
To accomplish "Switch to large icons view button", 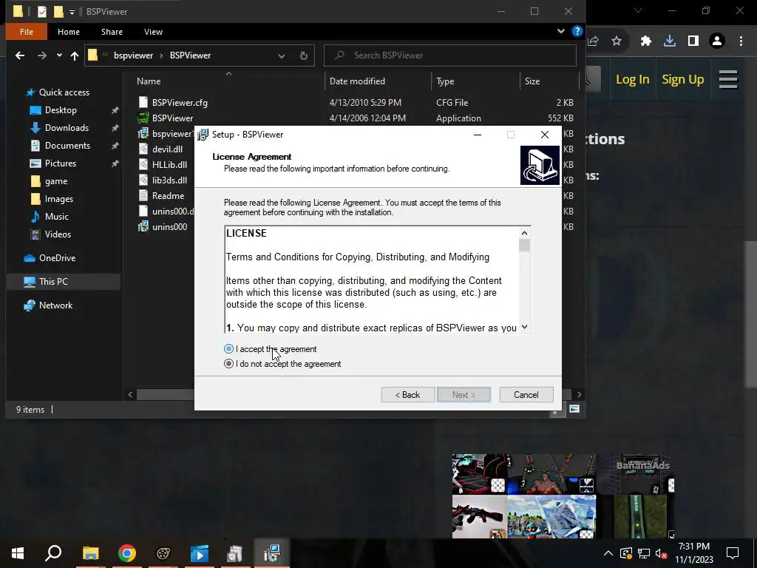I will [574, 409].
